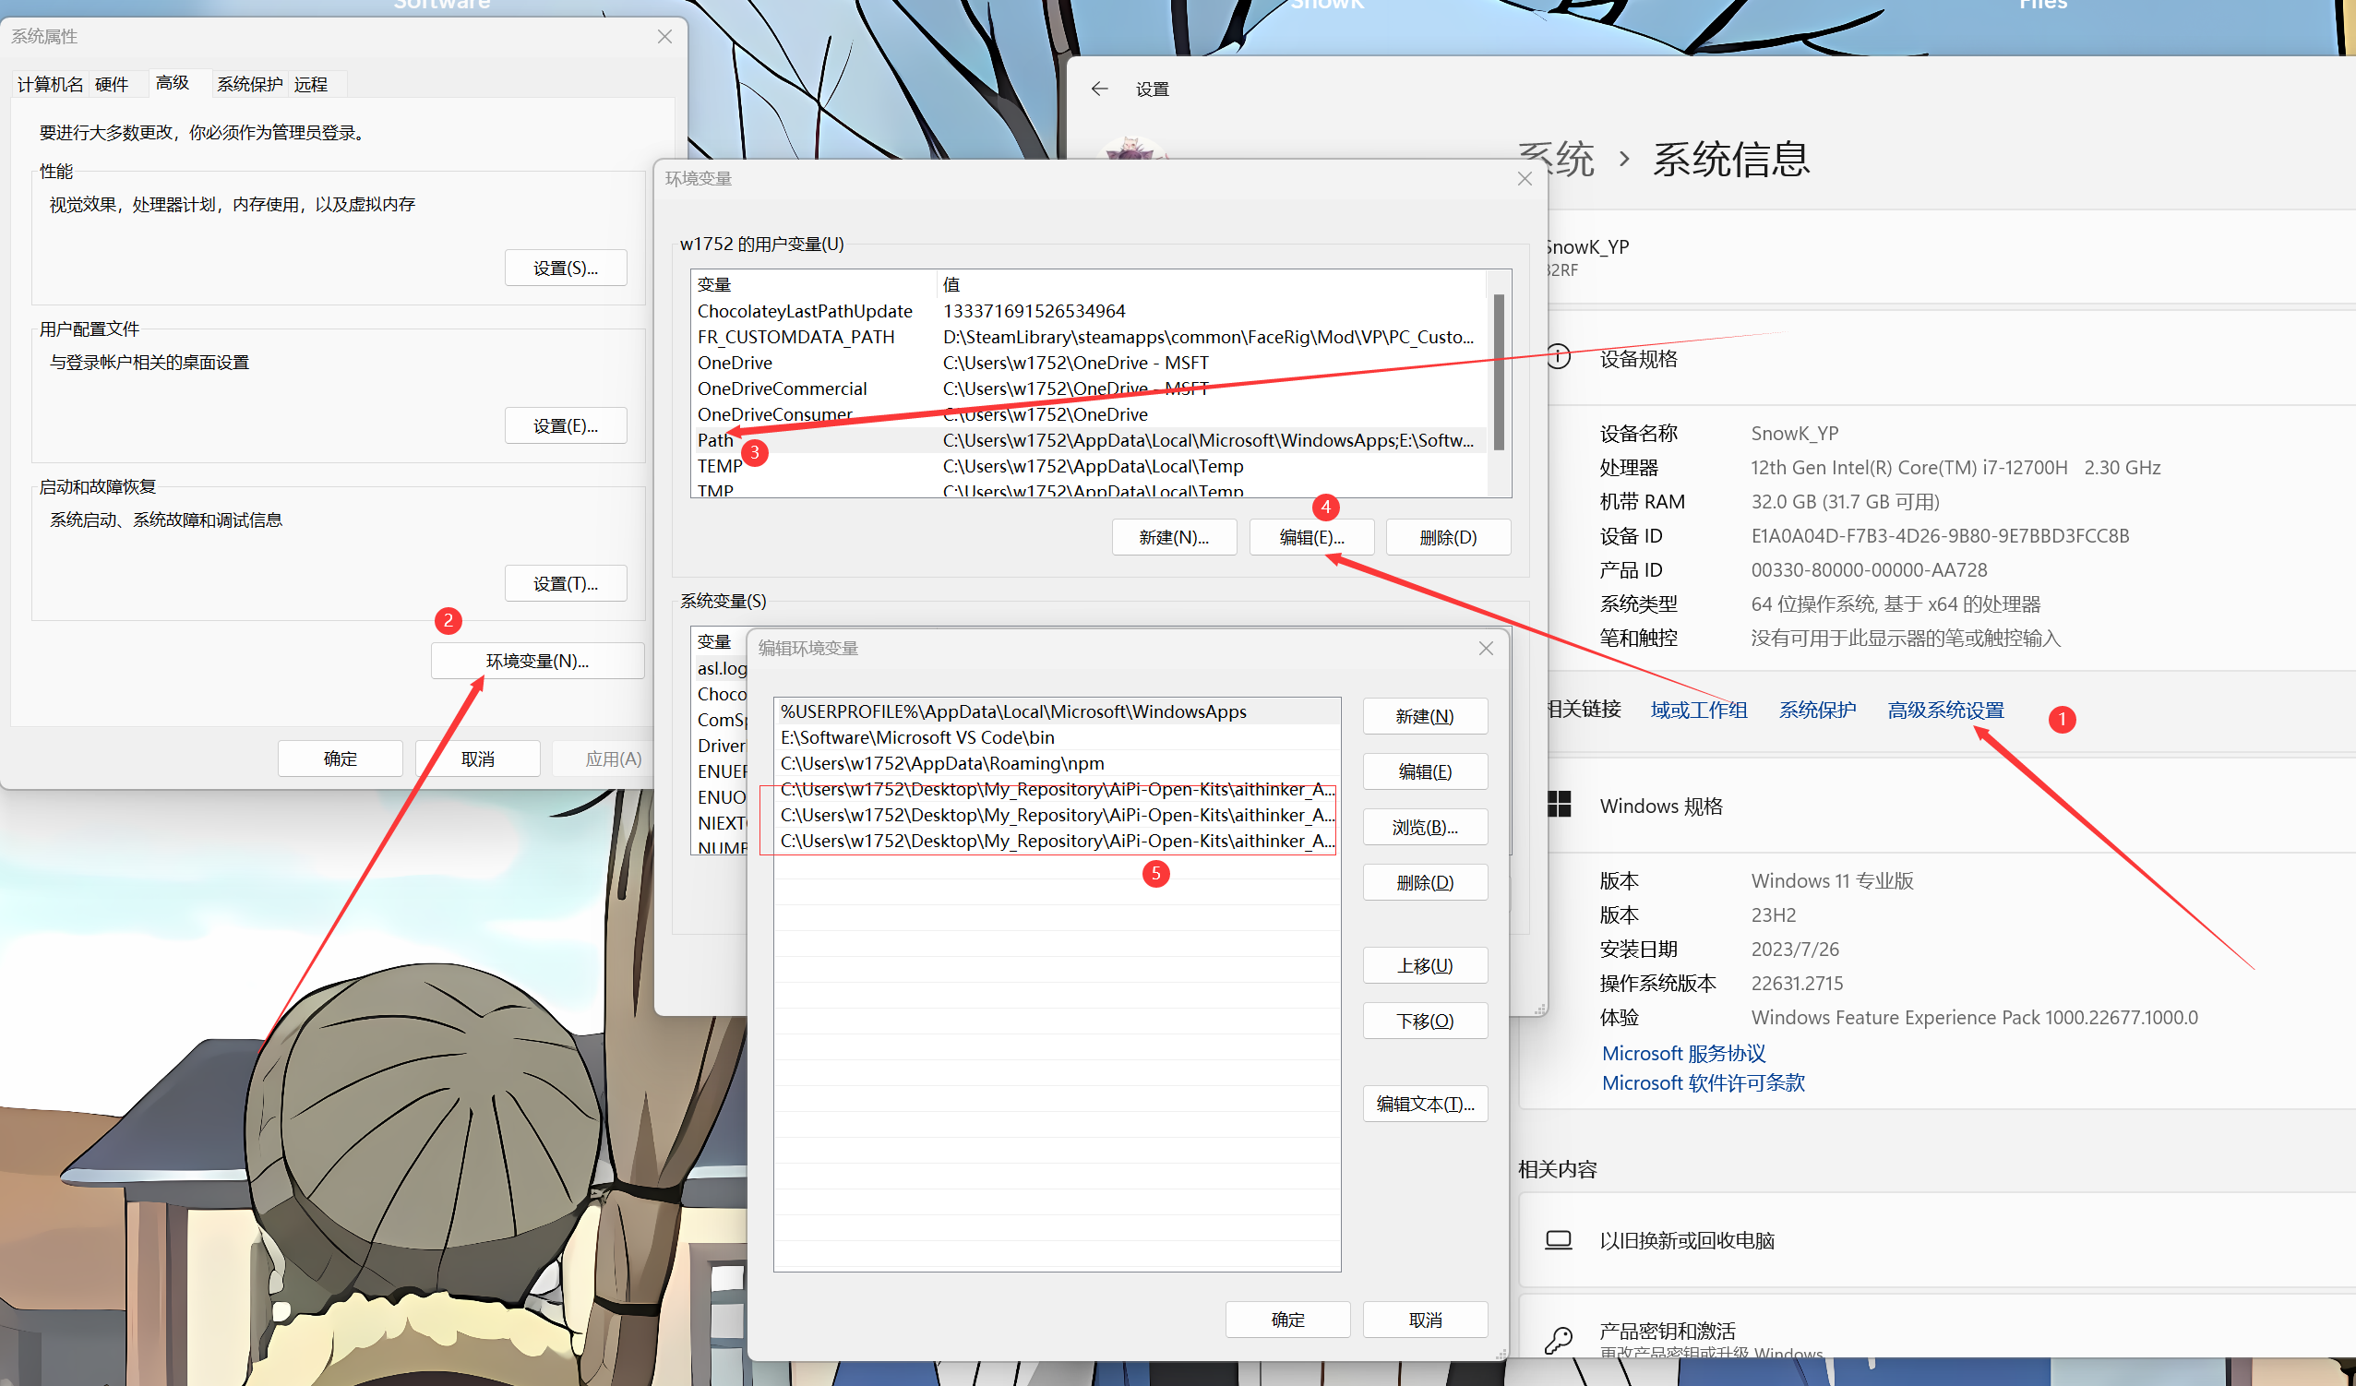
Task: Confirm 系统属性 with 确定
Action: coord(341,759)
